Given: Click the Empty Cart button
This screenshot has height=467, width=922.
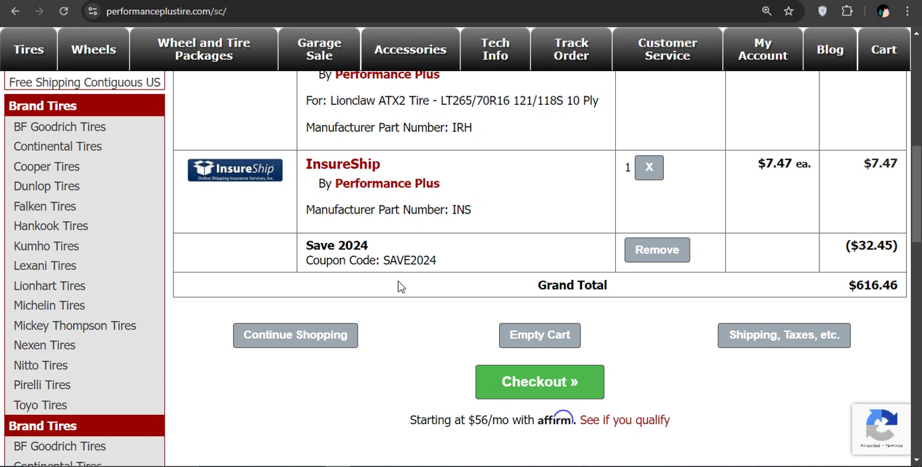Looking at the screenshot, I should [540, 335].
